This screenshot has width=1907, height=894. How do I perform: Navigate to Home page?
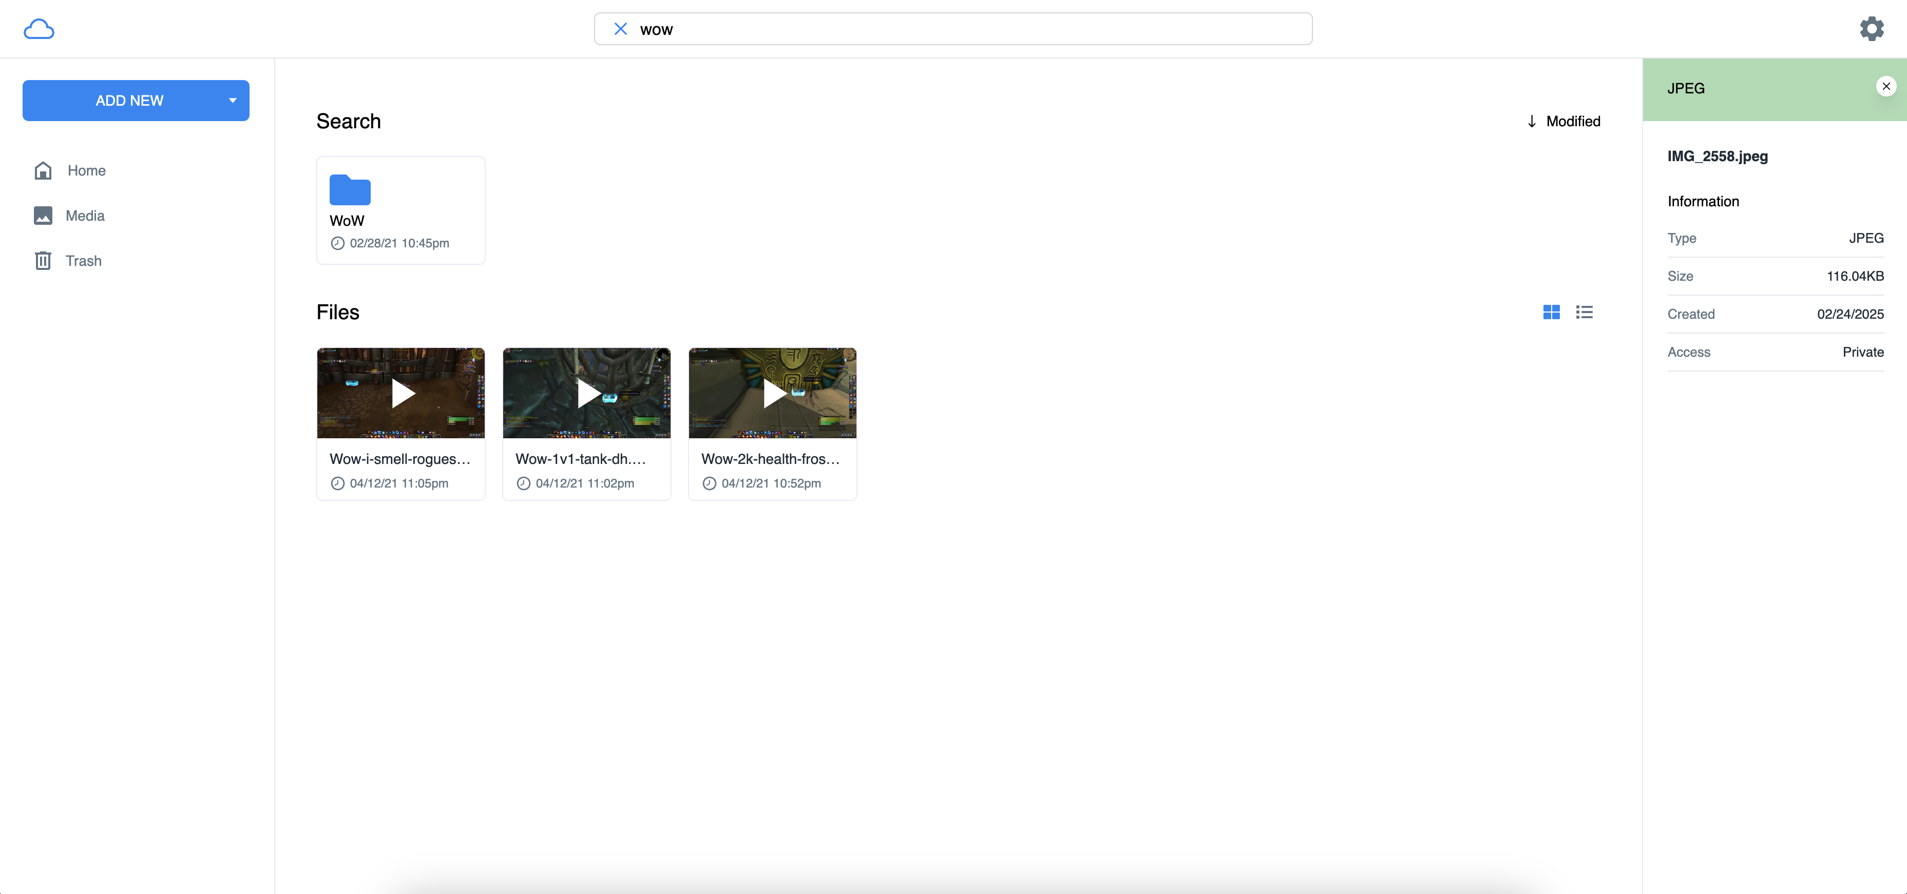pos(87,170)
